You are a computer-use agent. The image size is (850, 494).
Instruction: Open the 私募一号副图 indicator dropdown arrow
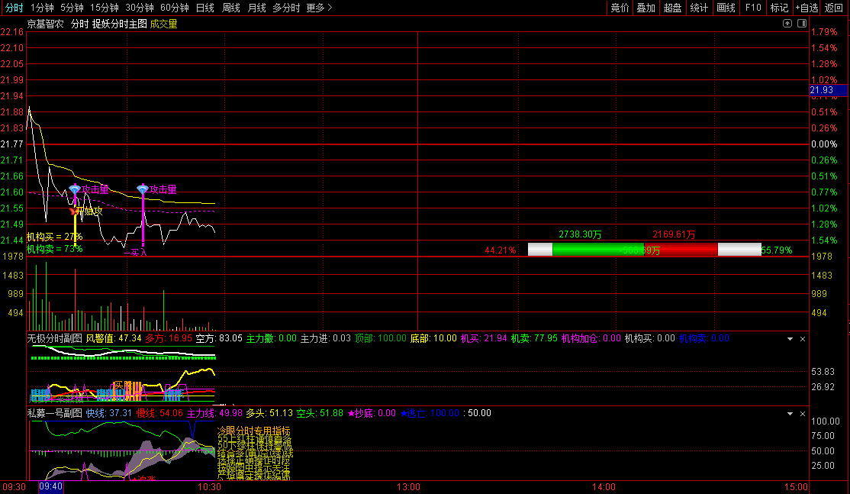point(790,414)
